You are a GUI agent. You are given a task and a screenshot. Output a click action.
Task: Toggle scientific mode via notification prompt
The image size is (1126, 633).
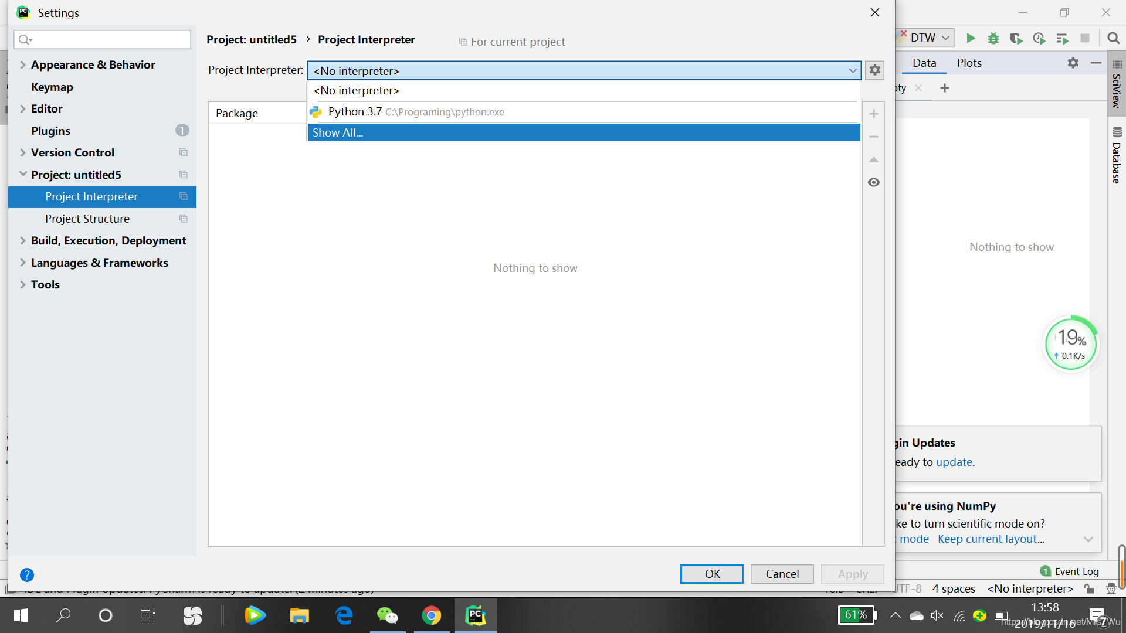[908, 539]
